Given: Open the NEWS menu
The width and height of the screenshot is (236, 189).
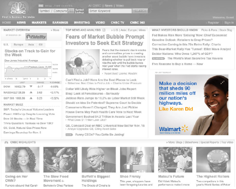Looking at the screenshot, I should 21,22.
